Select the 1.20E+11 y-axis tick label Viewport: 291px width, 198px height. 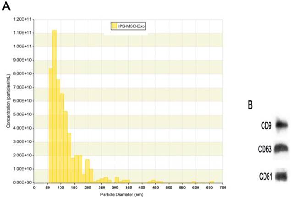[24, 19]
